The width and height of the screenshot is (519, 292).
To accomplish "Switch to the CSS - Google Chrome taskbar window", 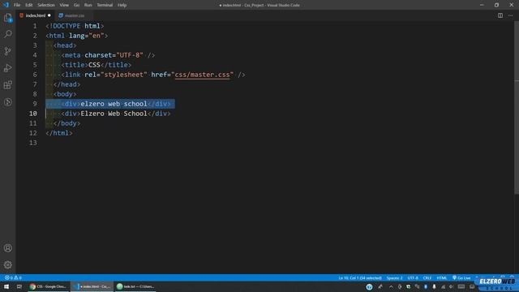I will click(x=49, y=286).
